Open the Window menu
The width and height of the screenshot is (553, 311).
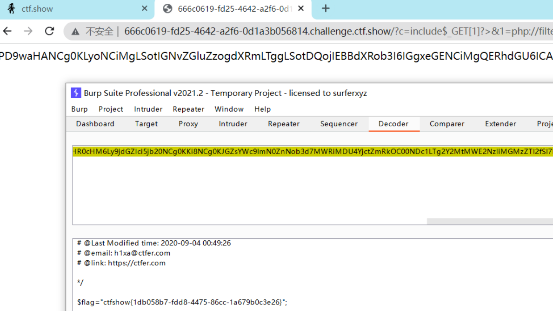click(229, 109)
